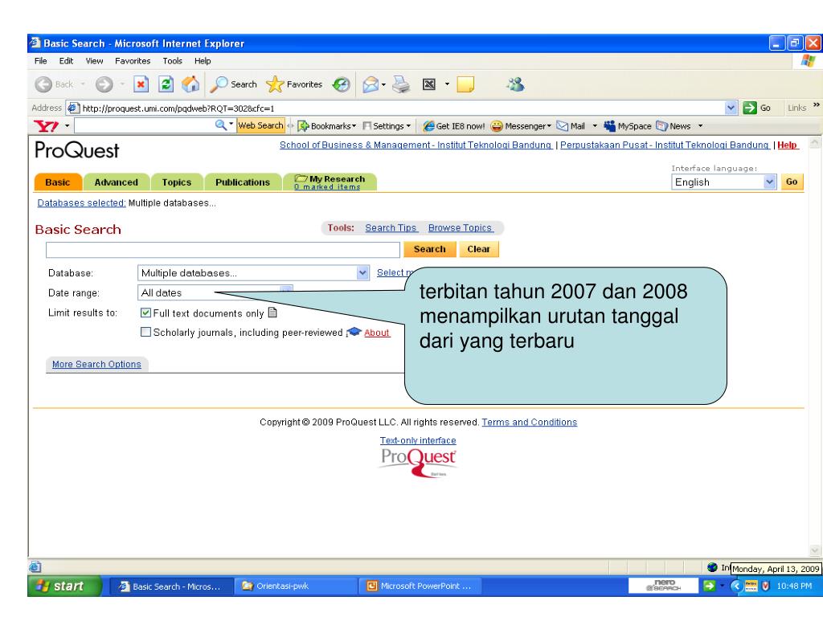Open History icon in toolbar
This screenshot has height=617, width=823.
[341, 84]
